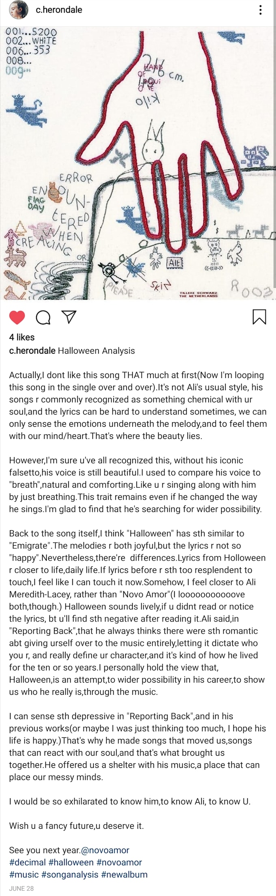Screen dimensions: 276x896
Task: Open c.herondale username in the caption
Action: [x=32, y=351]
